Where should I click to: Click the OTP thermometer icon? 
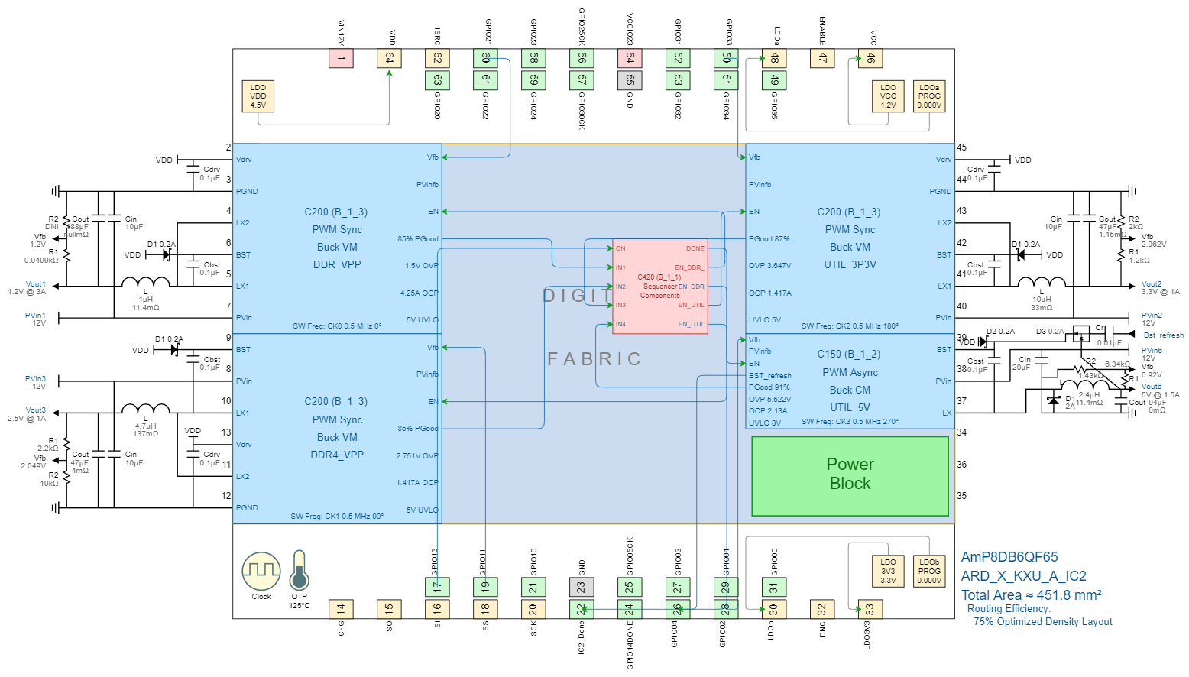coord(299,570)
